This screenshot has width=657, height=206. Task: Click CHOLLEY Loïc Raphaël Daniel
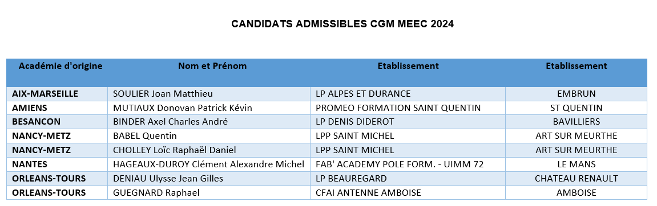(x=175, y=150)
